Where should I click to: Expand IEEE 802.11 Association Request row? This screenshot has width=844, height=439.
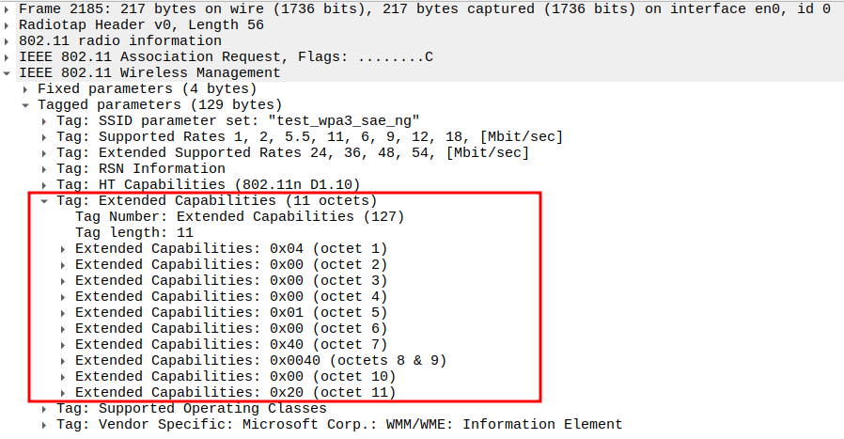pyautogui.click(x=8, y=56)
